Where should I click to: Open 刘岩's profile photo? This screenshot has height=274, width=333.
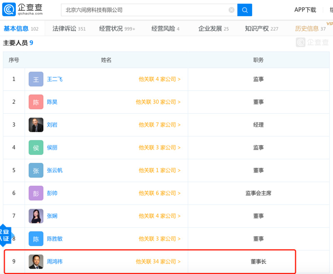36,125
